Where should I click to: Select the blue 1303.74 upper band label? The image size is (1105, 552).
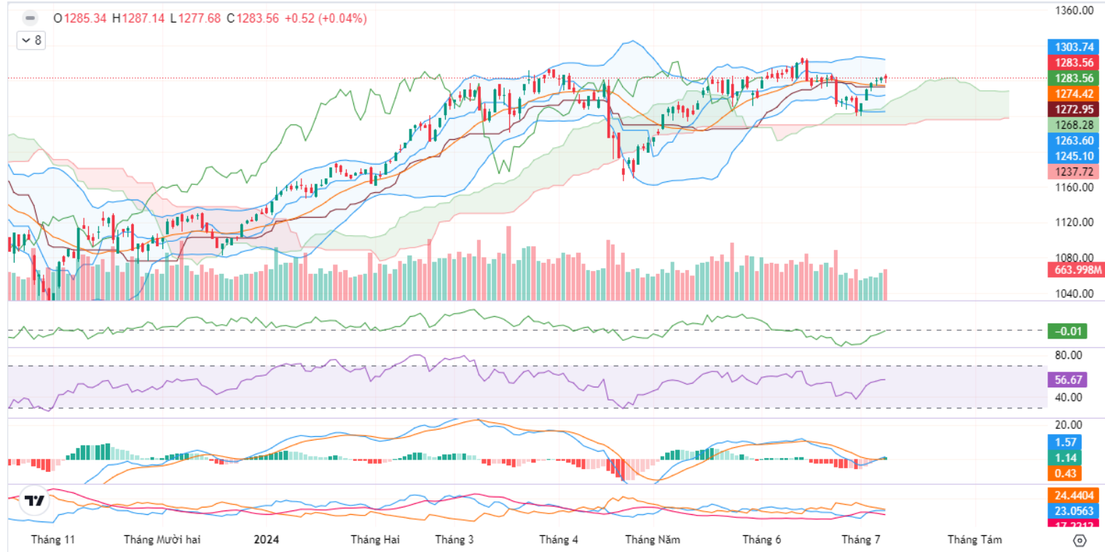click(1075, 46)
